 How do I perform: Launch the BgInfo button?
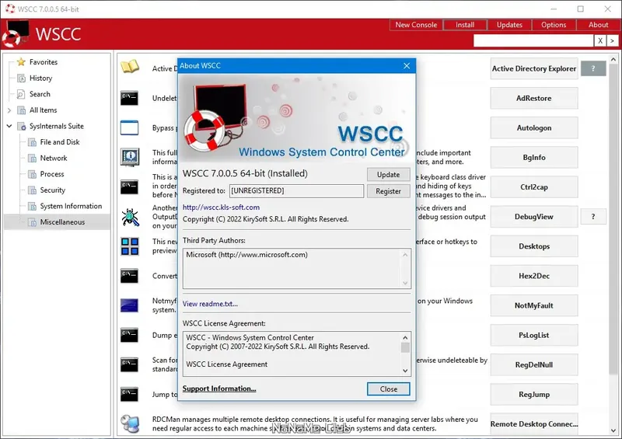tap(534, 158)
